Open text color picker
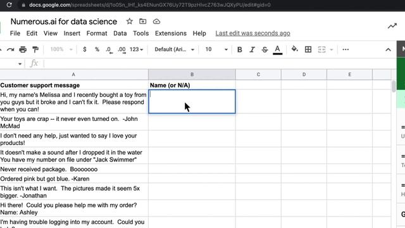The height and width of the screenshot is (228, 405). pos(277,49)
